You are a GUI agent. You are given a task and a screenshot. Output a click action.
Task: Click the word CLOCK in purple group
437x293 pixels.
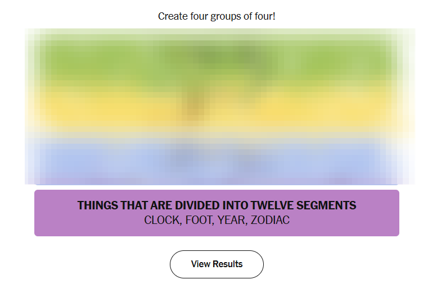pyautogui.click(x=161, y=221)
